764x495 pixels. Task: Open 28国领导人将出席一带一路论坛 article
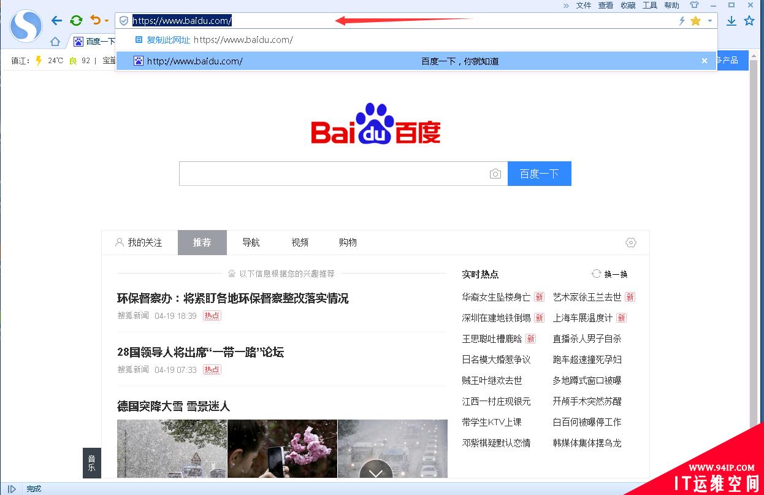[x=201, y=352]
